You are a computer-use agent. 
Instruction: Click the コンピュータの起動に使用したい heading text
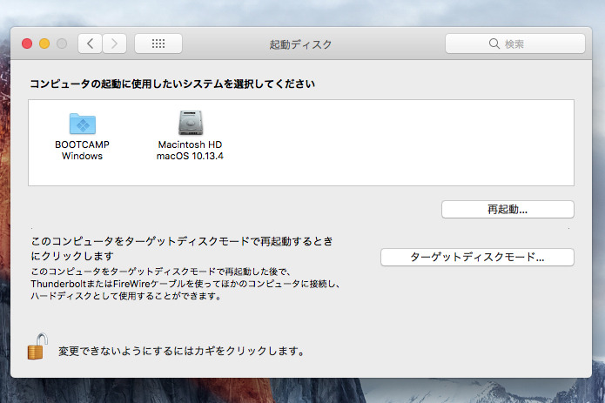point(172,84)
